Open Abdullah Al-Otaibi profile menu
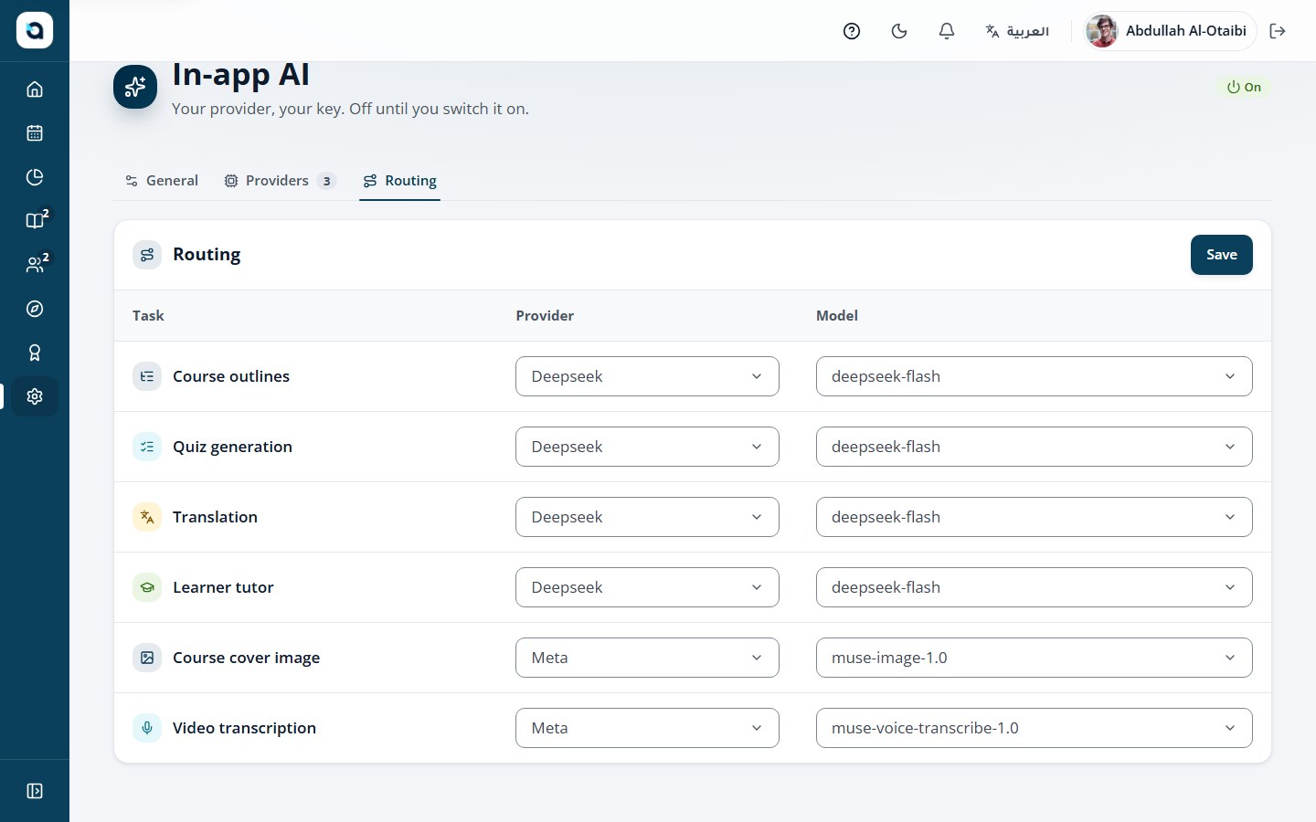The image size is (1316, 822). pos(1170,31)
